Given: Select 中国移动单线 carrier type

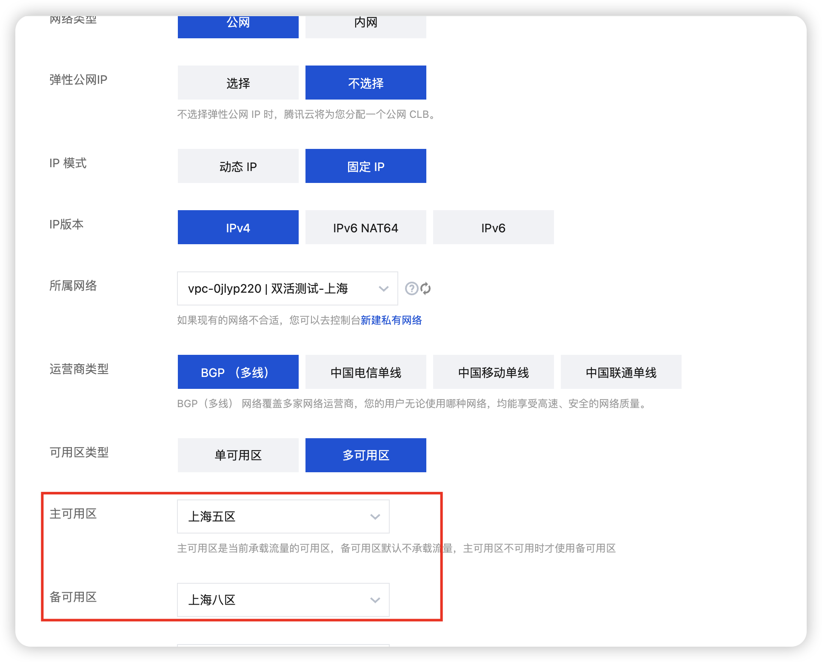Looking at the screenshot, I should pos(493,372).
